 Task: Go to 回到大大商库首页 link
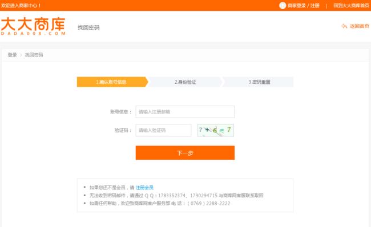click(351, 6)
